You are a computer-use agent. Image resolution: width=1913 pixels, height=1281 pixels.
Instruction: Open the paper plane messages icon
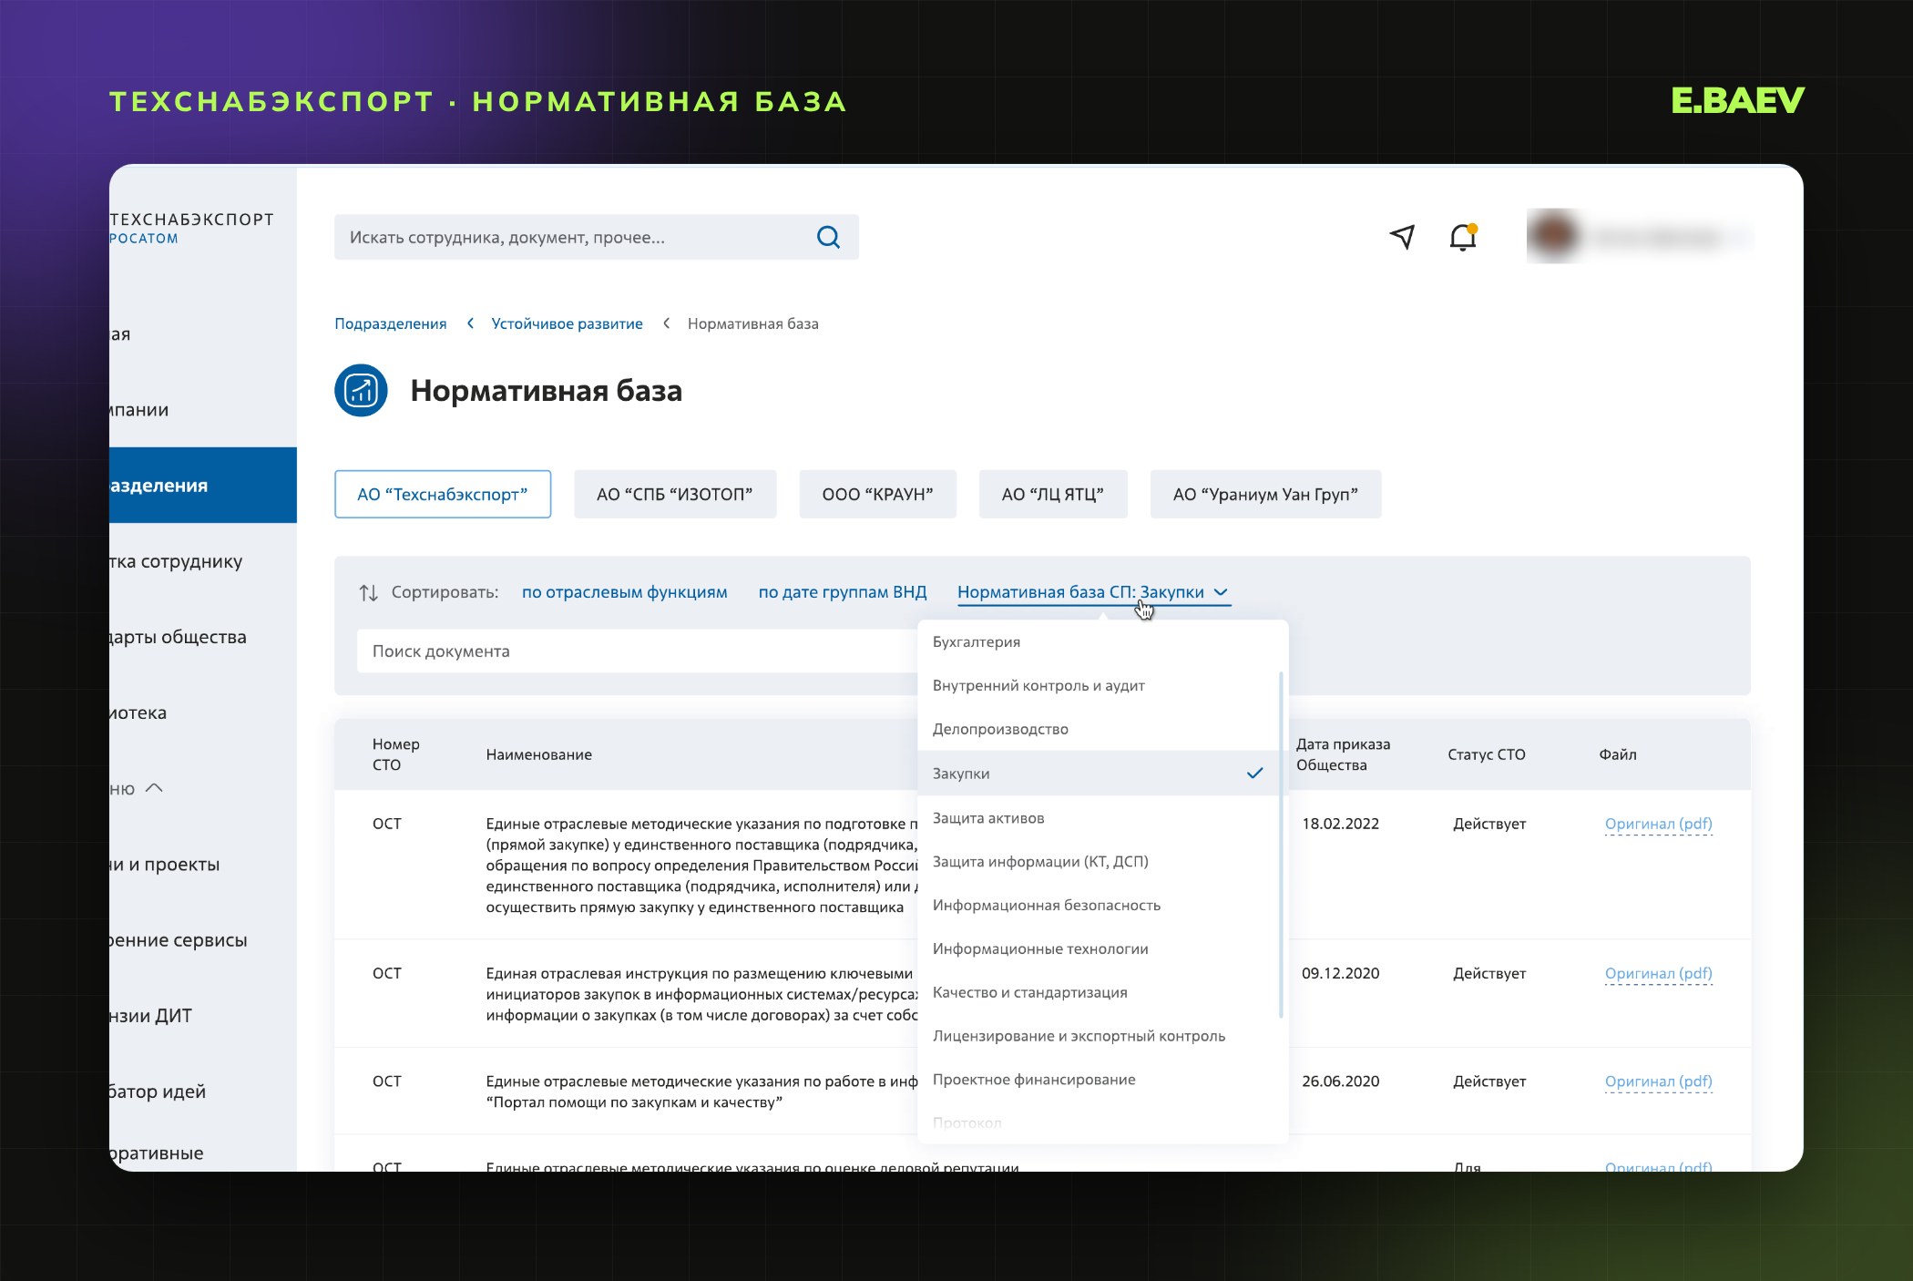coord(1402,237)
